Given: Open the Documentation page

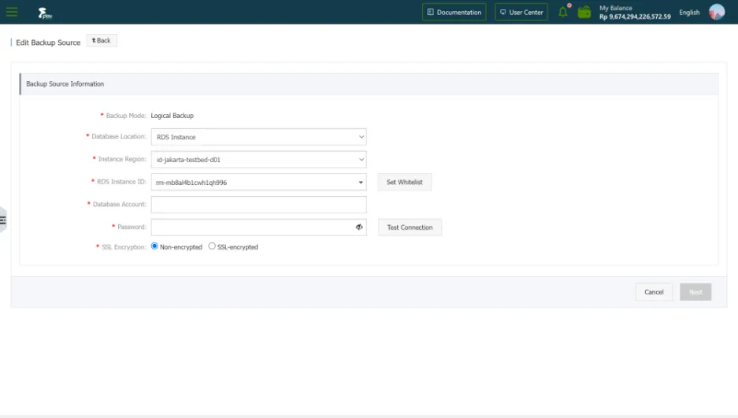Looking at the screenshot, I should click(454, 13).
